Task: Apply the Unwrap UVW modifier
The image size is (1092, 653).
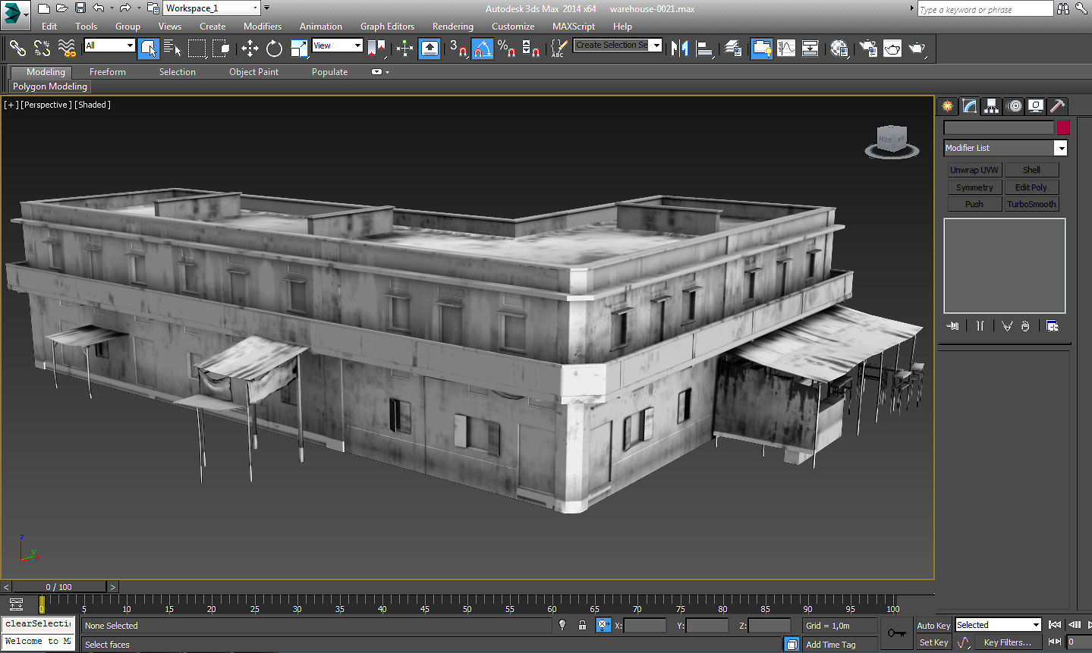Action: [974, 169]
